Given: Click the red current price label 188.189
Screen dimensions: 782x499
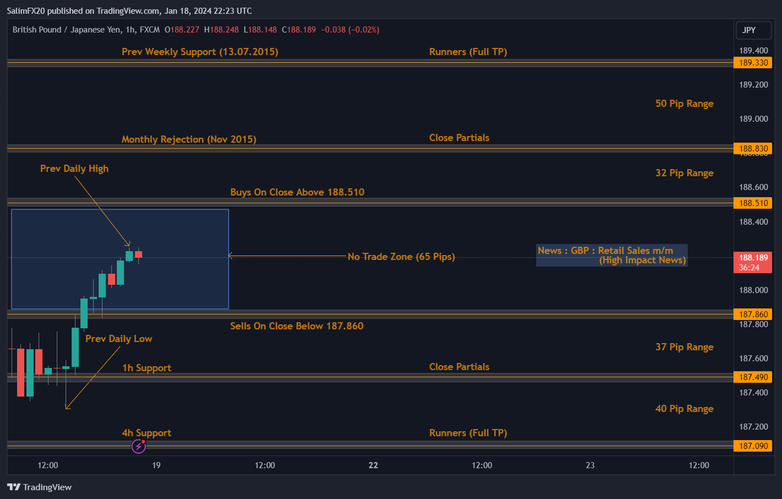Looking at the screenshot, I should pyautogui.click(x=753, y=262).
